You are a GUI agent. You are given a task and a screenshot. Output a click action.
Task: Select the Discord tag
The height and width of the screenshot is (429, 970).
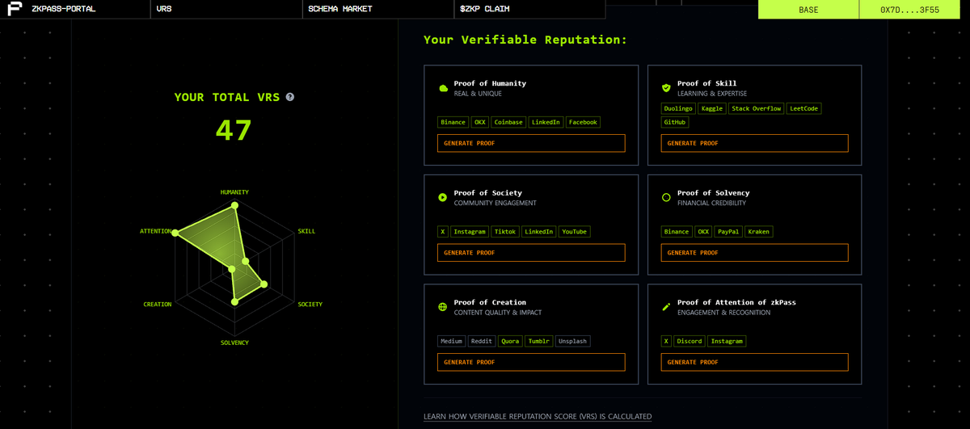[x=690, y=341]
